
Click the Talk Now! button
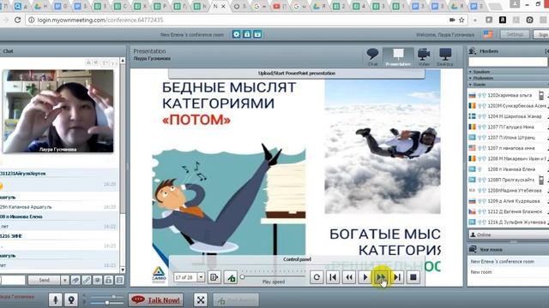[156, 300]
